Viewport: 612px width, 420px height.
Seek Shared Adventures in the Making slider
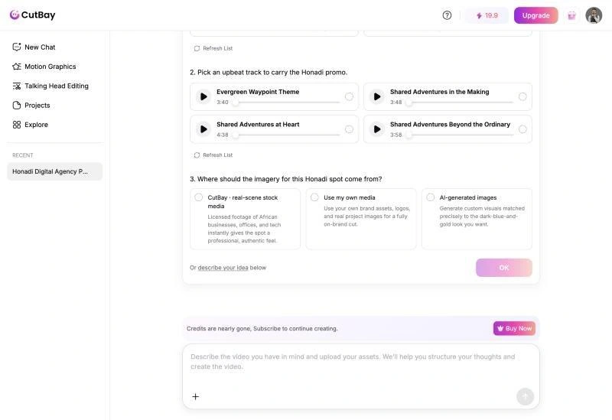pyautogui.click(x=460, y=103)
